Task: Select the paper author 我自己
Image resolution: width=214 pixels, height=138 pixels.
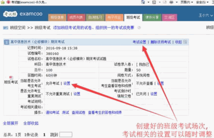Action: pos(144,64)
